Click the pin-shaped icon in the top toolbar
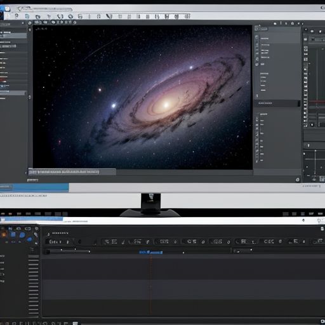 pyautogui.click(x=17, y=16)
